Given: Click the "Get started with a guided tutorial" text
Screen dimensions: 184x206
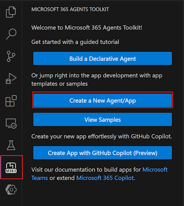Looking at the screenshot, I should 75,42.
